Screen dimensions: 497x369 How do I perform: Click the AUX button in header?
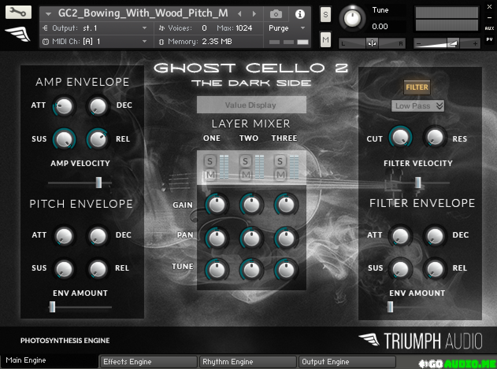490,28
